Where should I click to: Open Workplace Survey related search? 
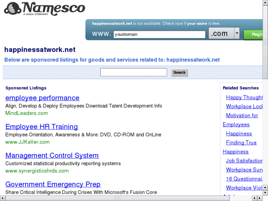[x=244, y=170]
